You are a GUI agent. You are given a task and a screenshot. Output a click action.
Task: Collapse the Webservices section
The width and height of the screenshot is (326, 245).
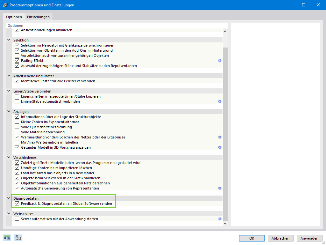pyautogui.click(x=9, y=213)
